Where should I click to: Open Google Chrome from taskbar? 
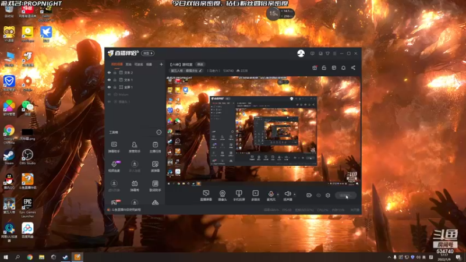(30, 257)
